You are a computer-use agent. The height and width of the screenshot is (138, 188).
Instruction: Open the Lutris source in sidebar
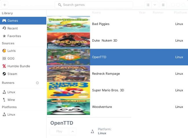click(12, 51)
